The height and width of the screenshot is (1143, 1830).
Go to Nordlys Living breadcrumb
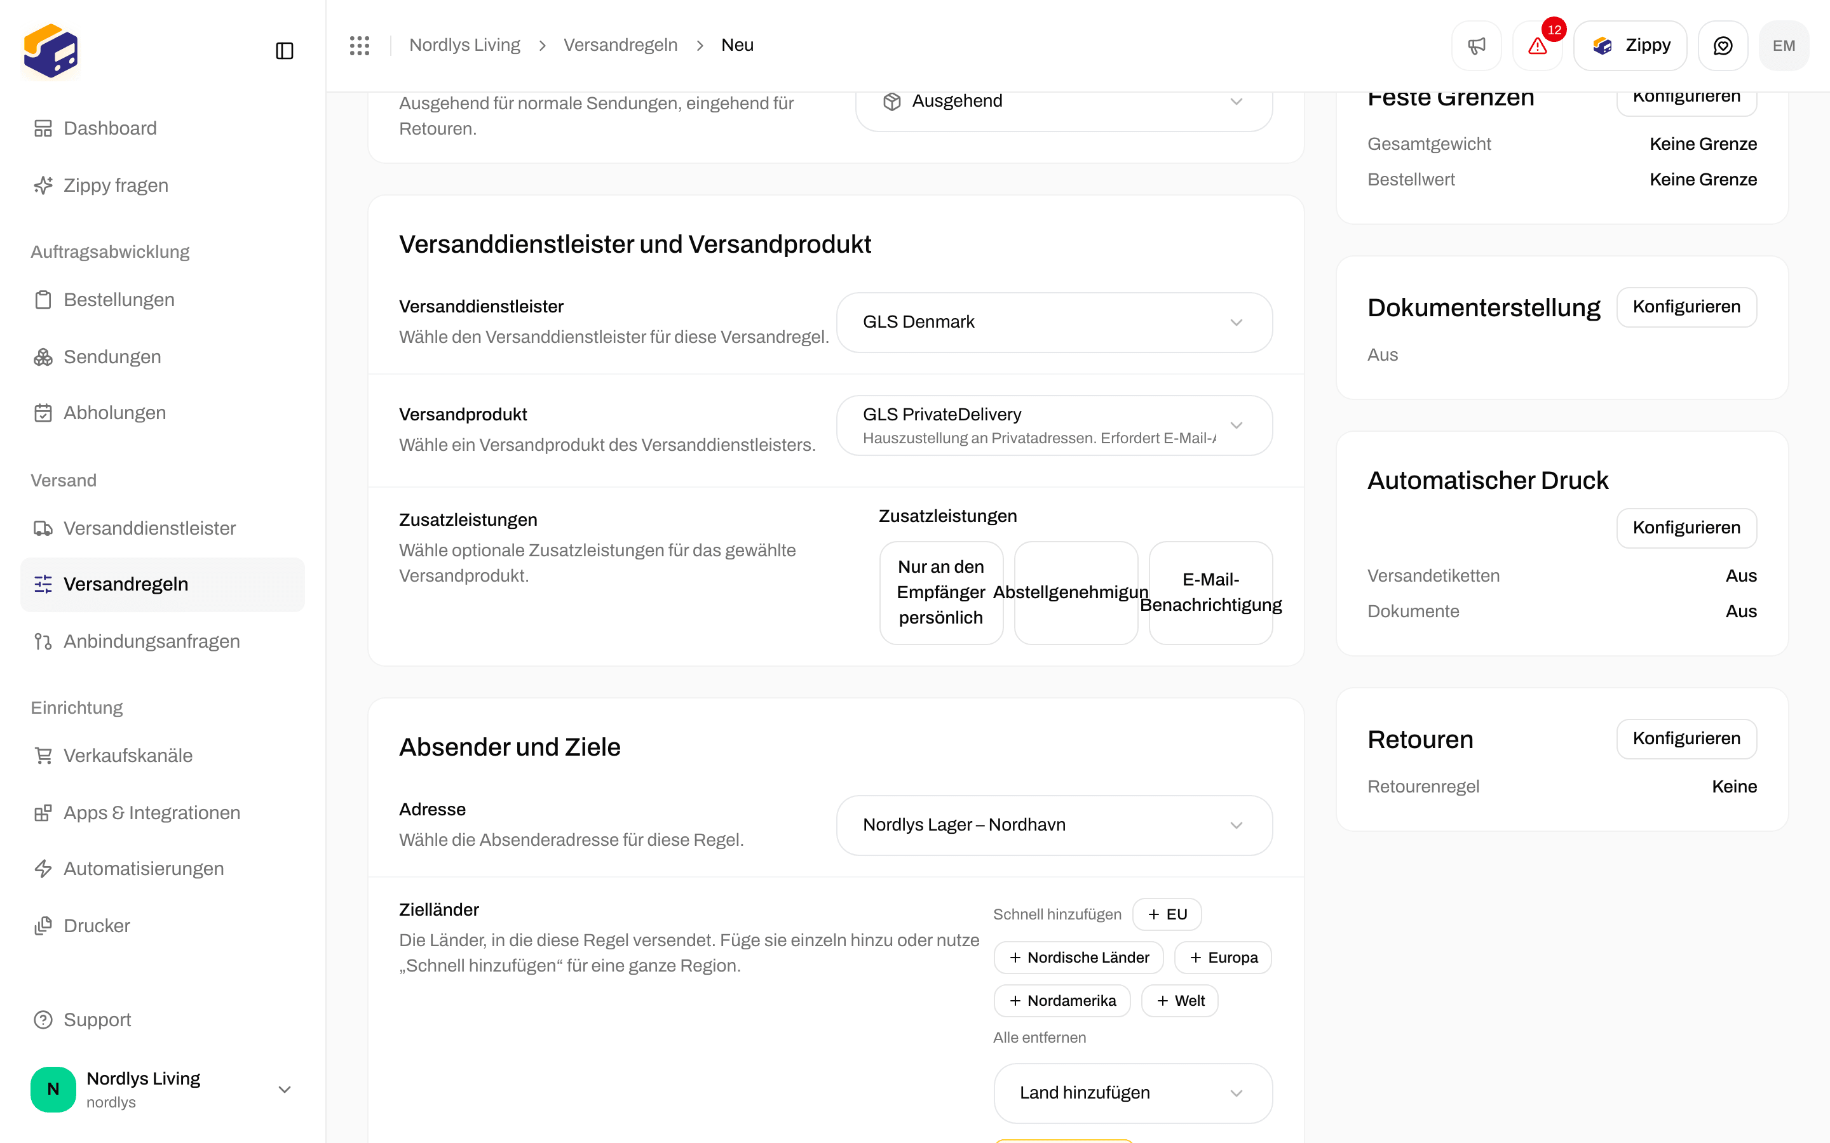tap(464, 45)
